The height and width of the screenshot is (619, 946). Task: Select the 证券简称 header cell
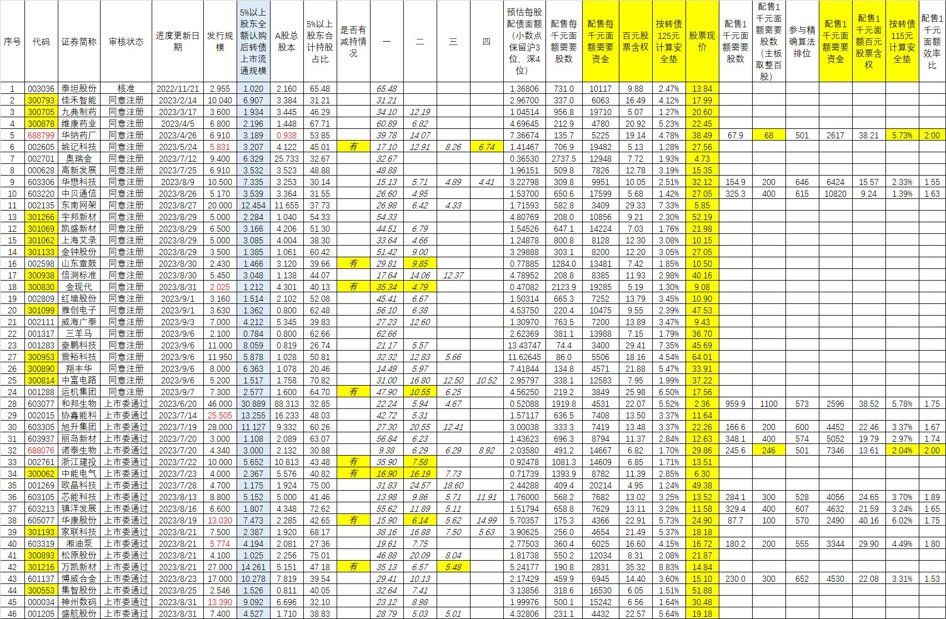(x=79, y=42)
